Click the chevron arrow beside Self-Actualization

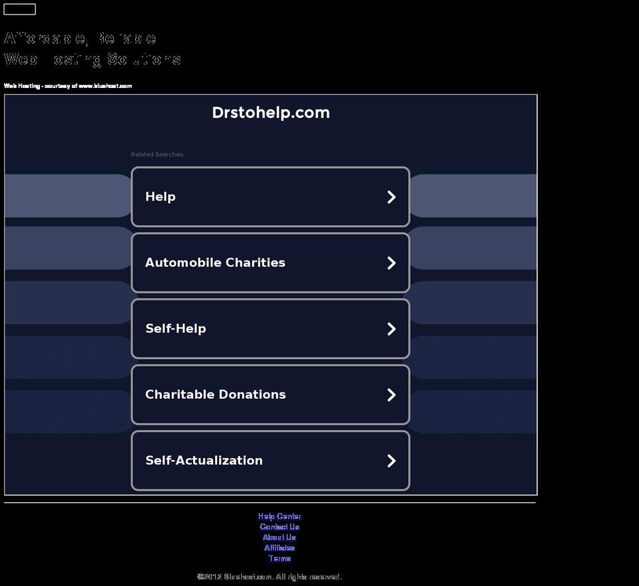tap(391, 461)
